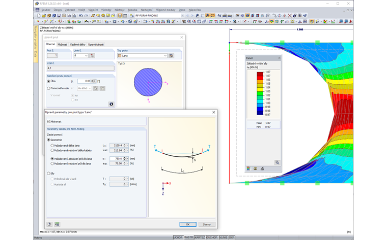Viewport: 387px width, 240px height.
Task: Open arrow menu beside 750.0 sag field
Action: (127, 159)
